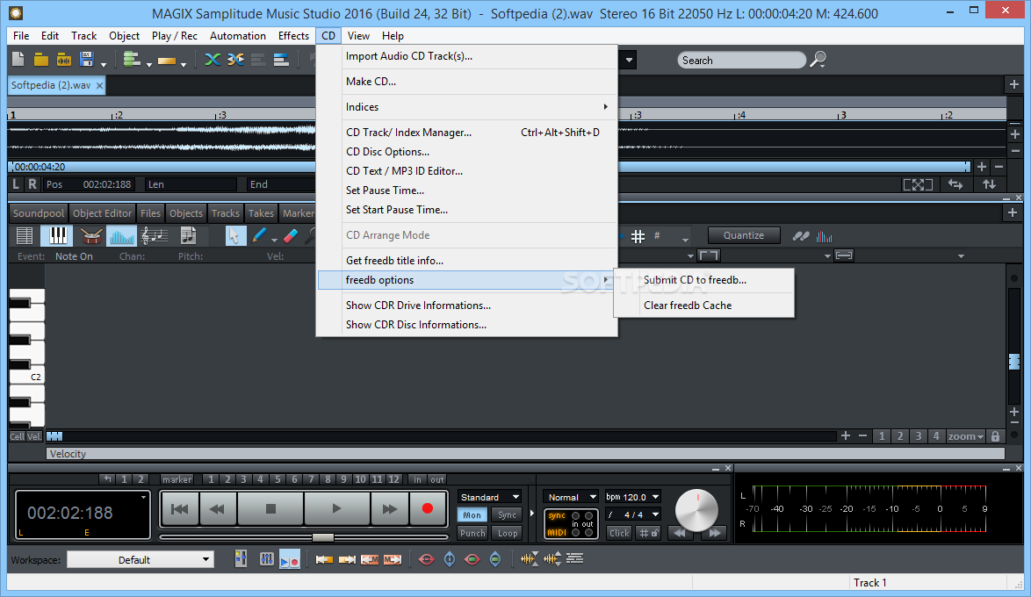Select the arrow pointer tool
This screenshot has width=1031, height=597.
coord(234,235)
